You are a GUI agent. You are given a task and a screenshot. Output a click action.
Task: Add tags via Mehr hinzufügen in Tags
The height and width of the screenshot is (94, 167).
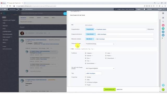point(91,73)
